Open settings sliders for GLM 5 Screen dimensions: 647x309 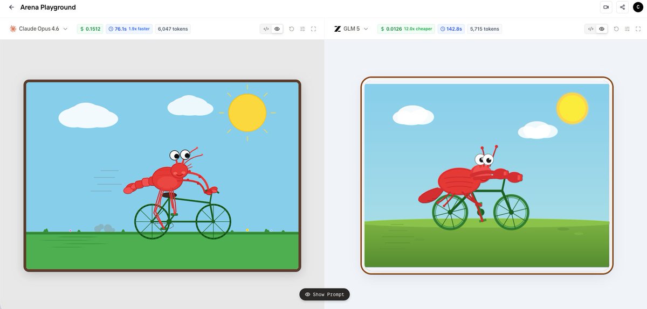(x=627, y=29)
